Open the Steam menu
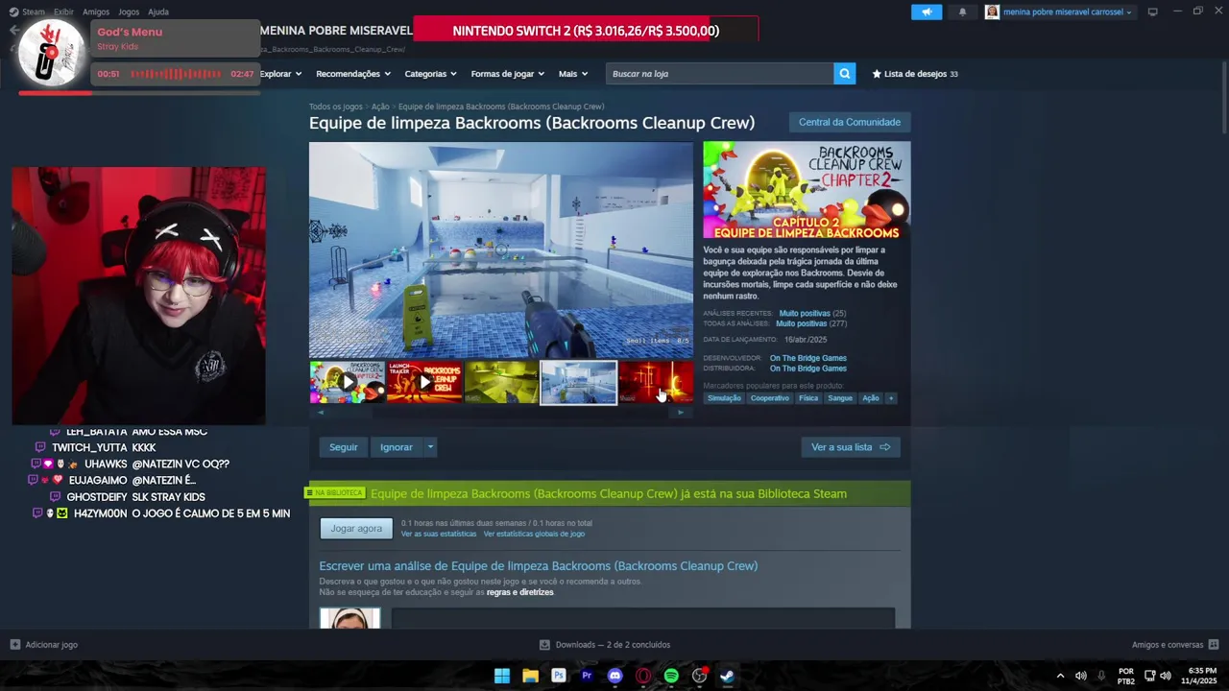This screenshot has width=1229, height=691. tap(34, 12)
